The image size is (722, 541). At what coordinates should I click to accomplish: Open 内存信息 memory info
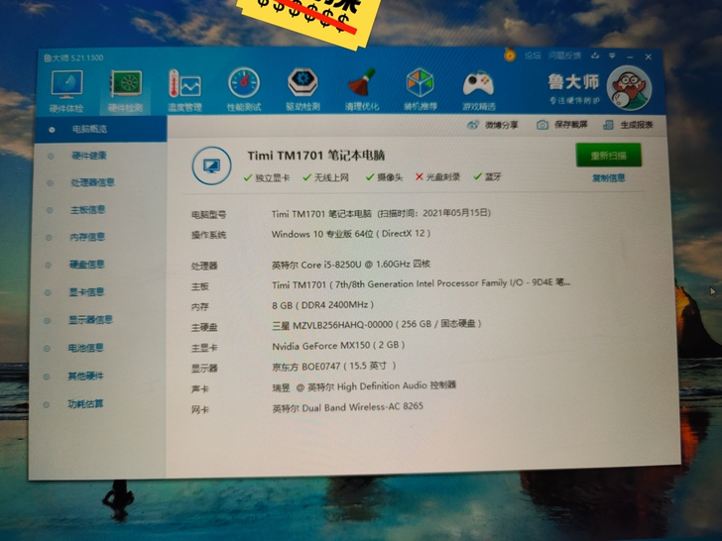point(87,238)
